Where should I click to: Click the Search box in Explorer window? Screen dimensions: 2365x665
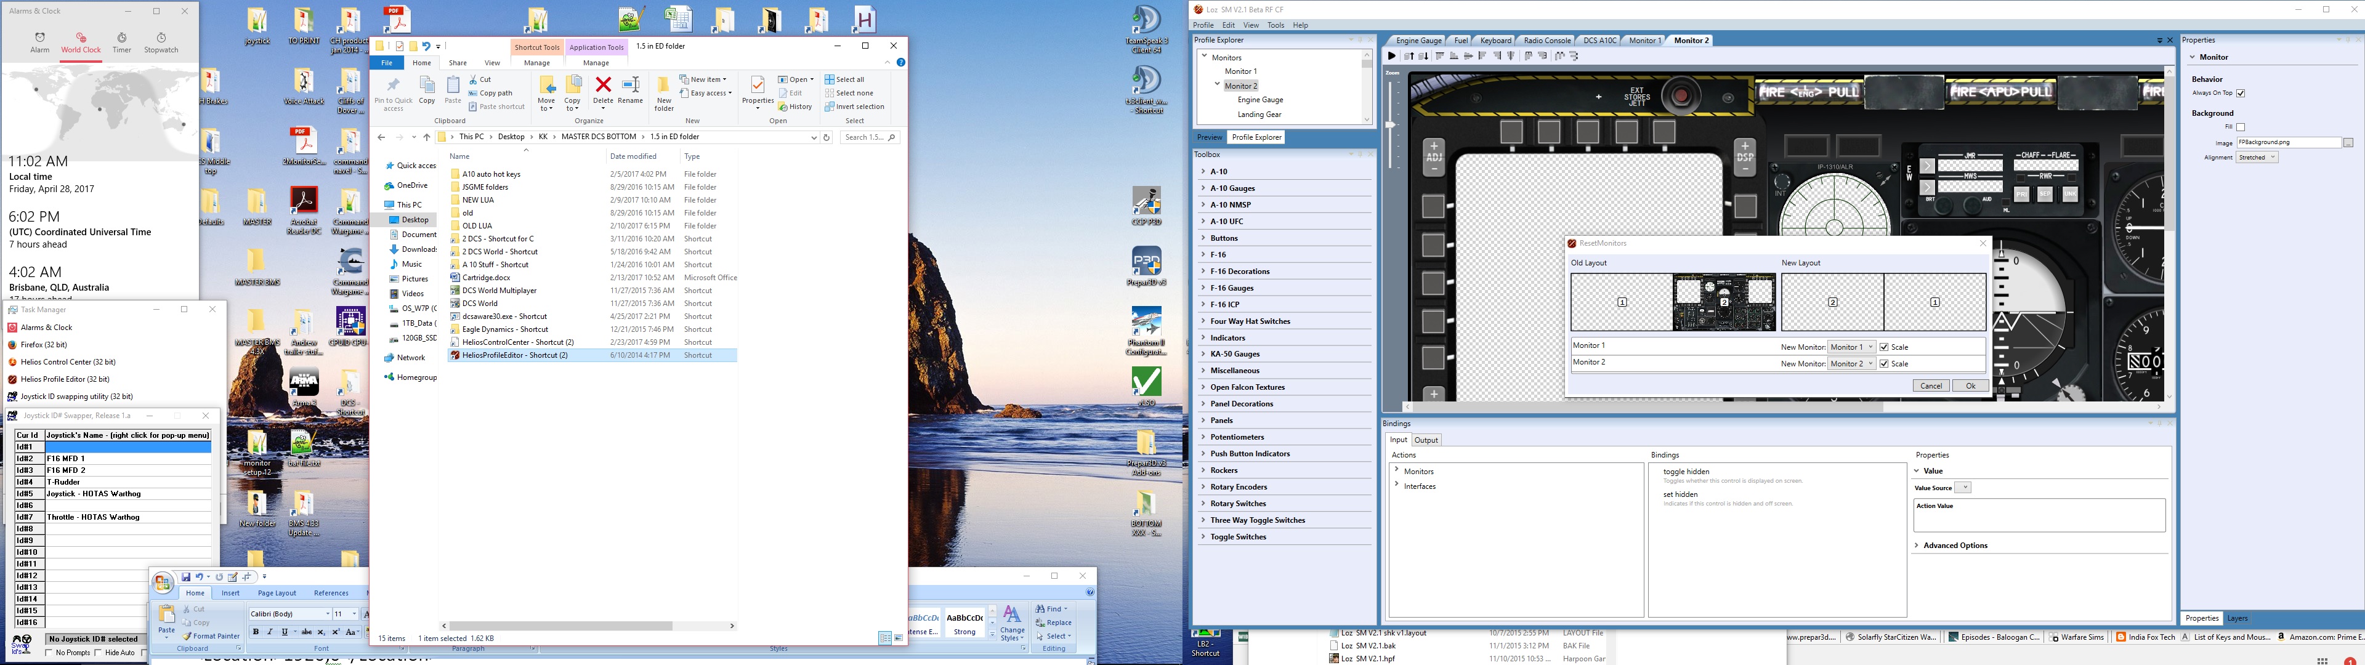tap(870, 137)
